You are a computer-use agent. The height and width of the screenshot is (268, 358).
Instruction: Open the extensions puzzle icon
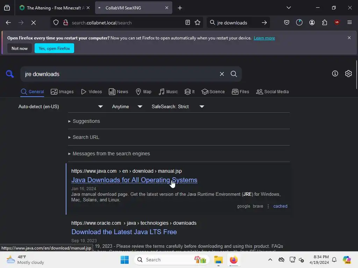[x=324, y=22]
